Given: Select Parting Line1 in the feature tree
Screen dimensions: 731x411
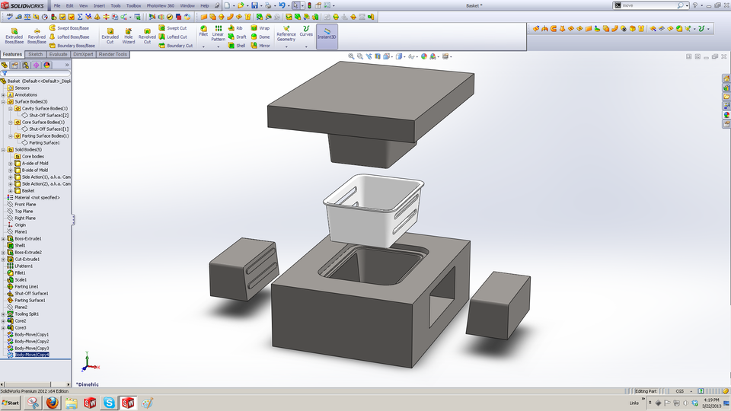Looking at the screenshot, I should (x=27, y=286).
